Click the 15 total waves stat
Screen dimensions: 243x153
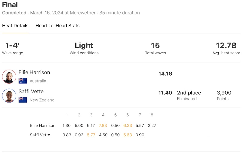point(156,46)
